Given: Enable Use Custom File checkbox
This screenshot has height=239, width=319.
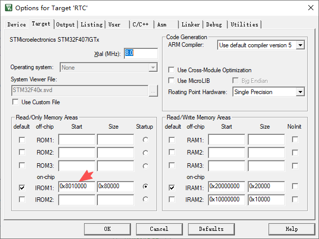Looking at the screenshot, I should pyautogui.click(x=15, y=102).
